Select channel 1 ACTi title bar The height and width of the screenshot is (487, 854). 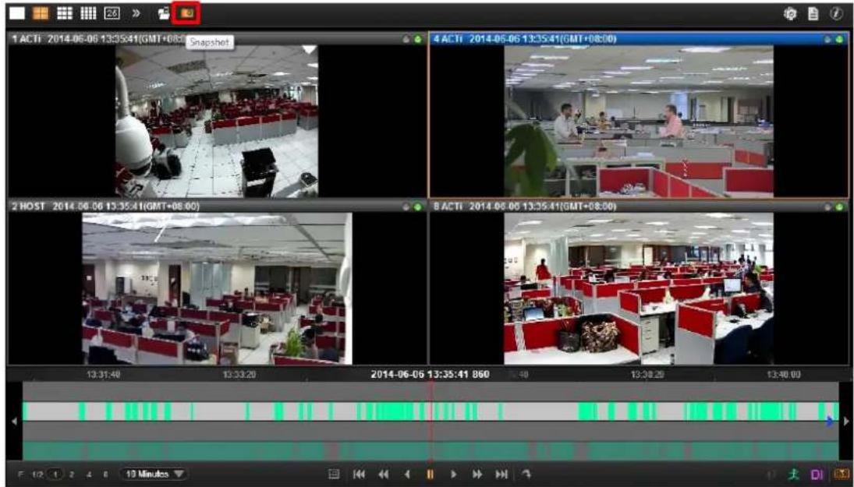click(217, 39)
